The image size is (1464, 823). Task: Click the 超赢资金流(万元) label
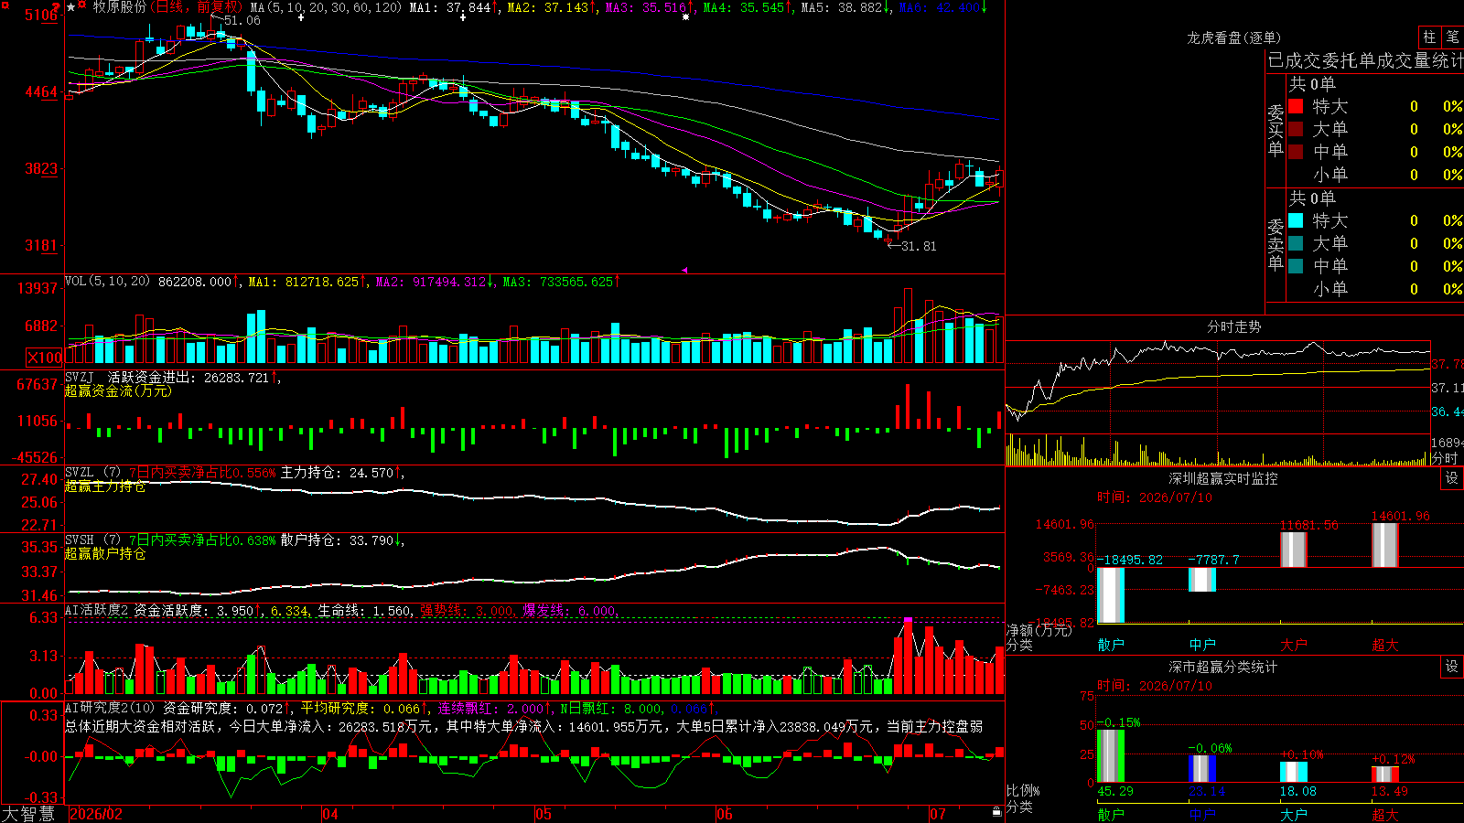pos(118,390)
